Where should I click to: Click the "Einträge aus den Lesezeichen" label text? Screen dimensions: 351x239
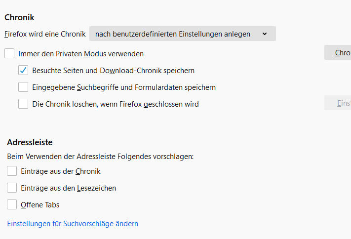click(68, 188)
